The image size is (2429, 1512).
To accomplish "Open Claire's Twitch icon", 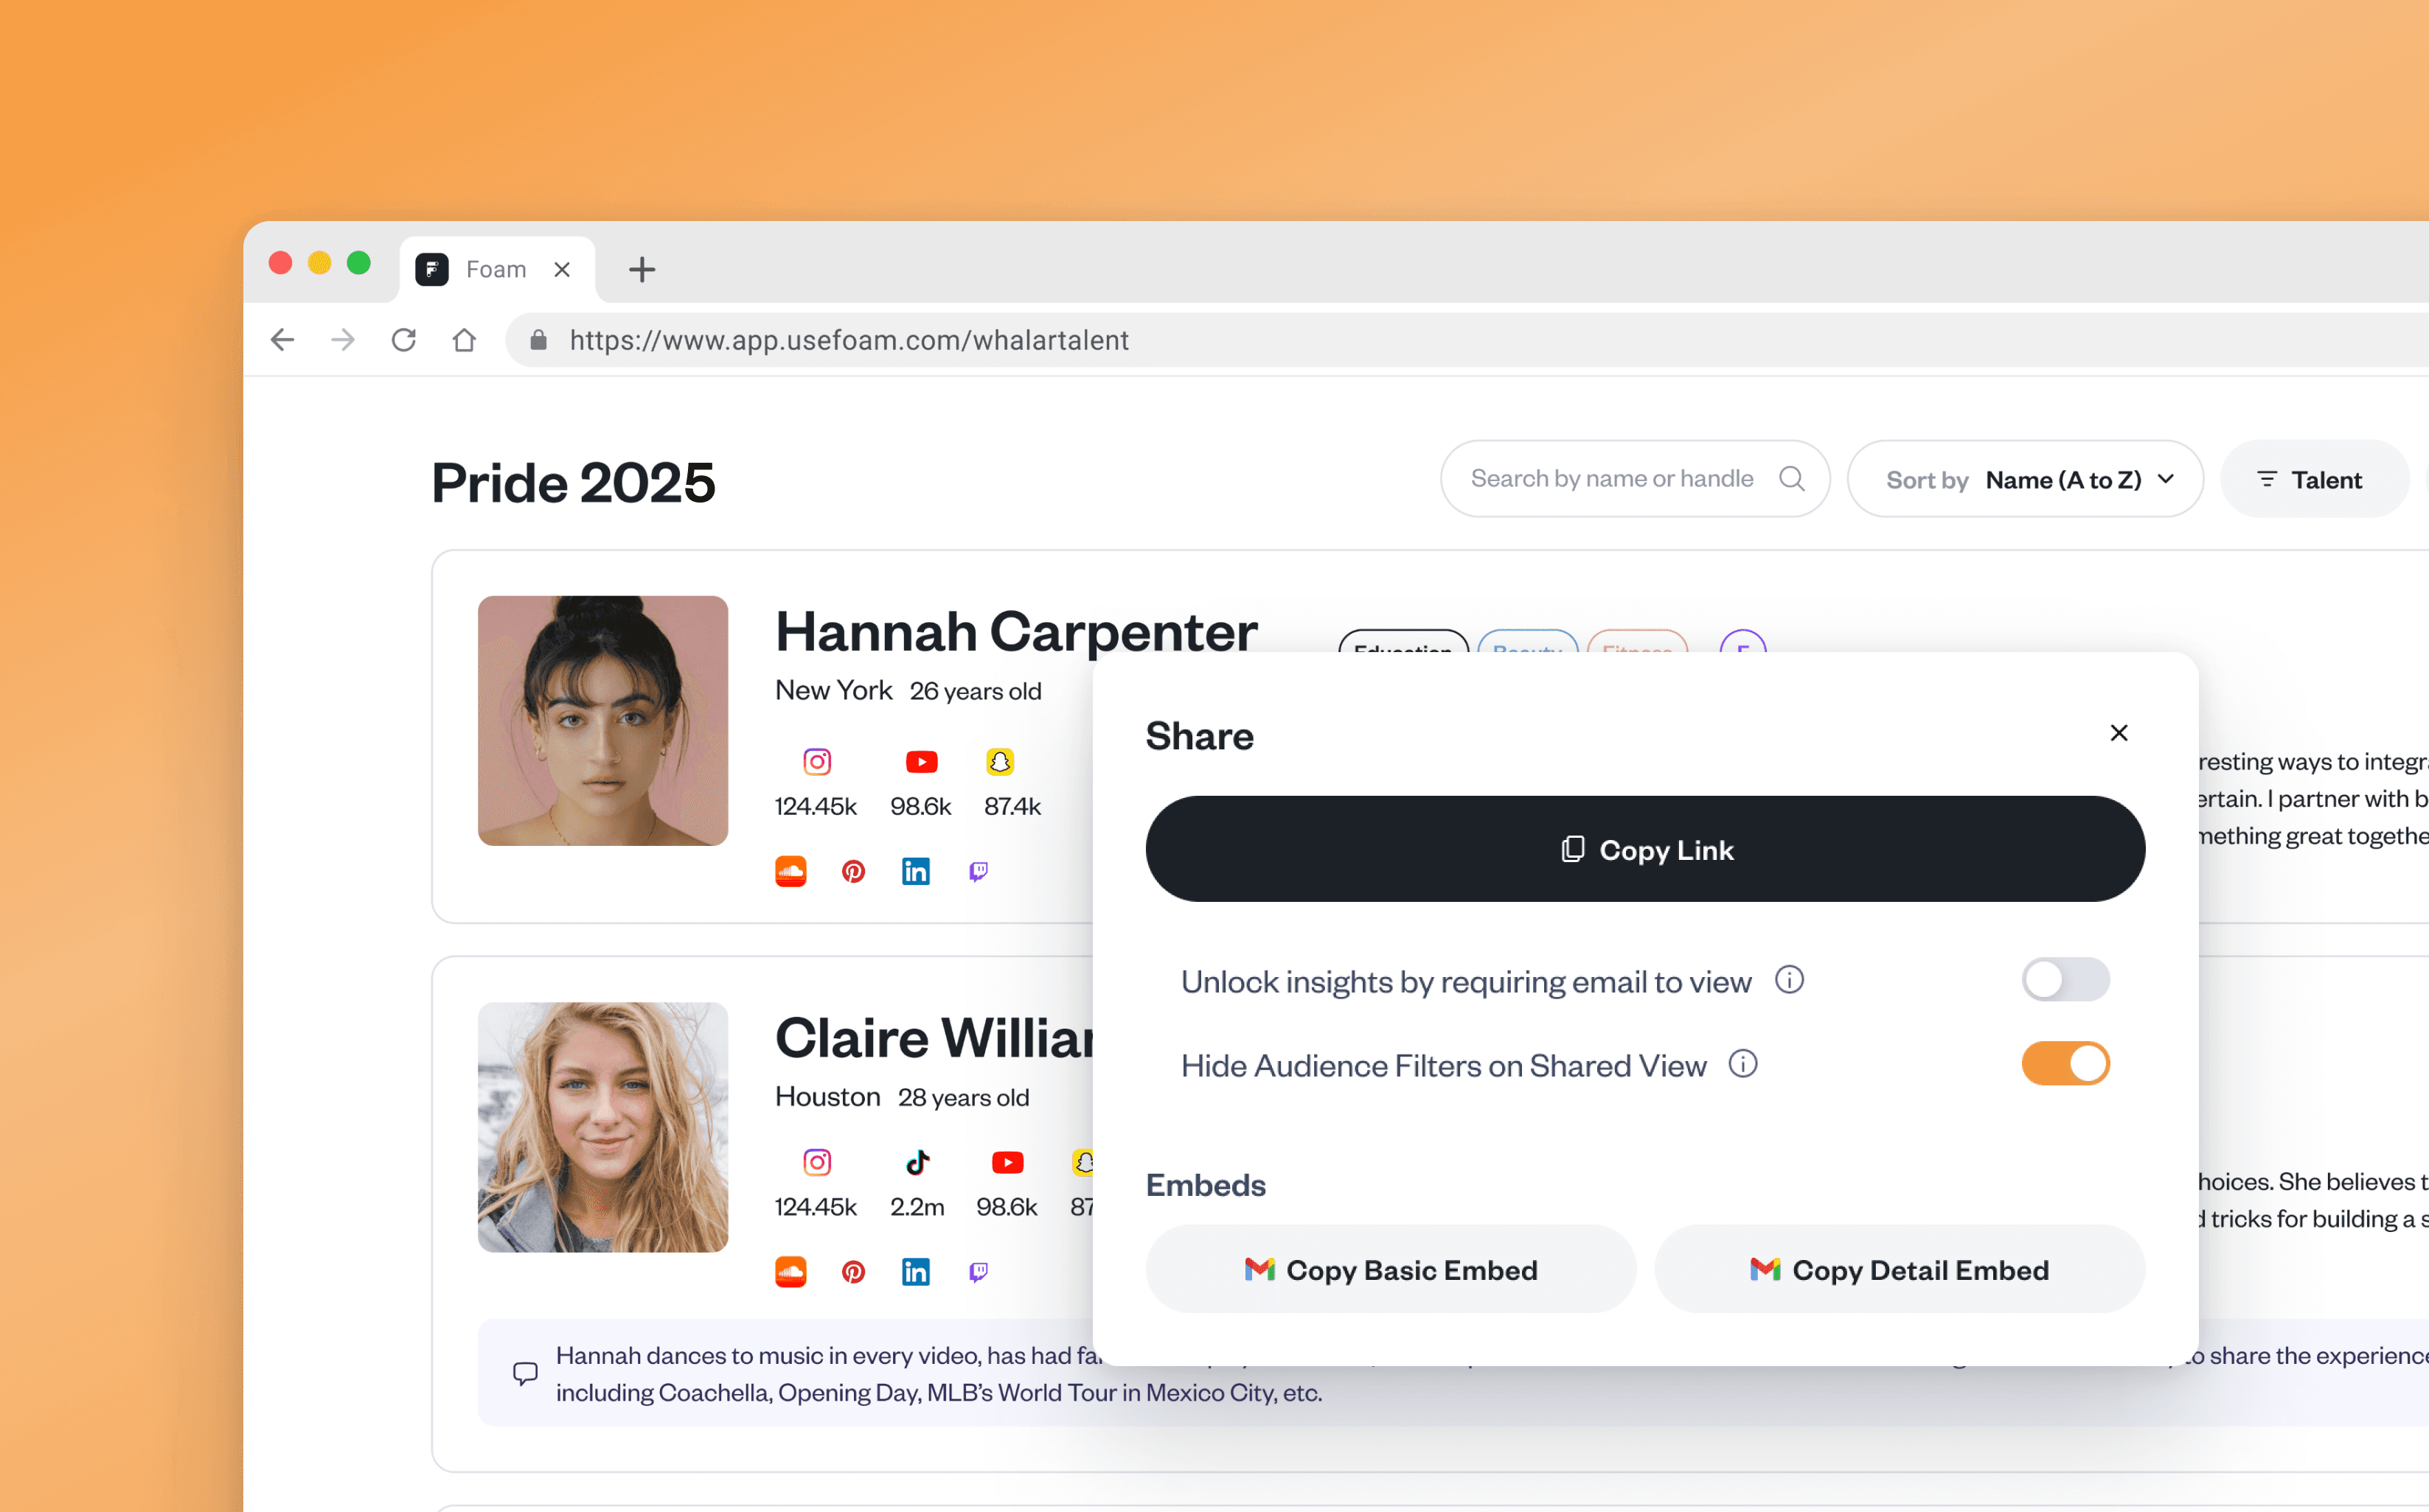I will (x=978, y=1272).
